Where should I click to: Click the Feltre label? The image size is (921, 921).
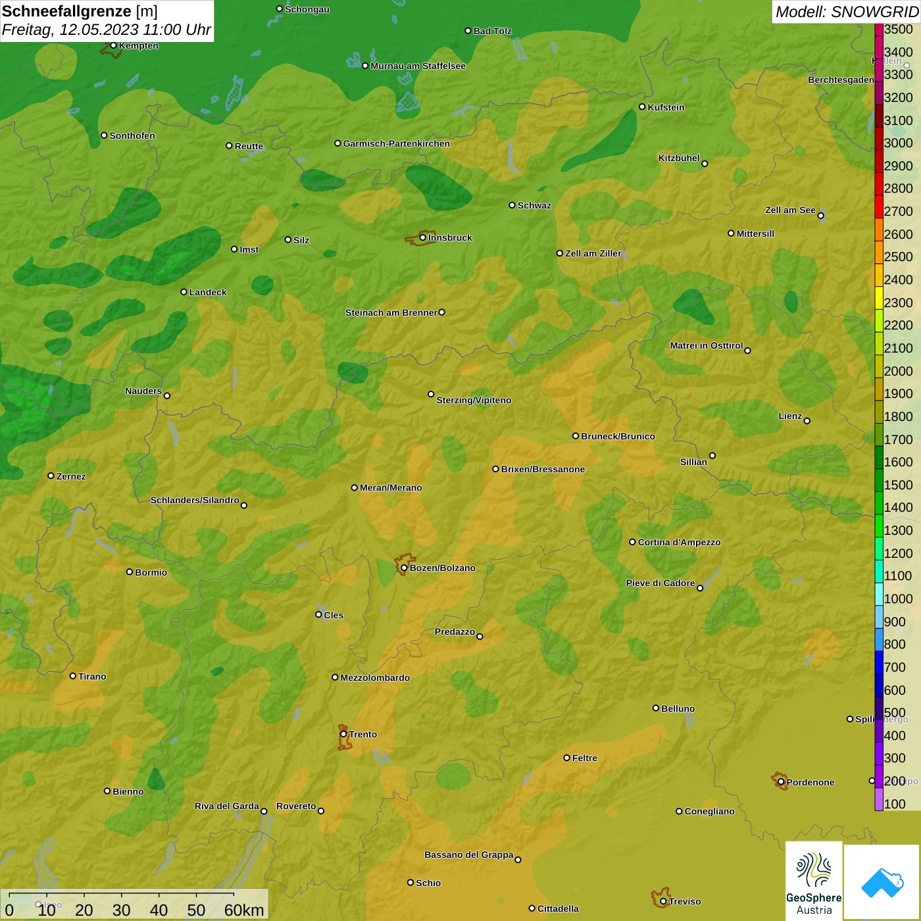coord(585,758)
